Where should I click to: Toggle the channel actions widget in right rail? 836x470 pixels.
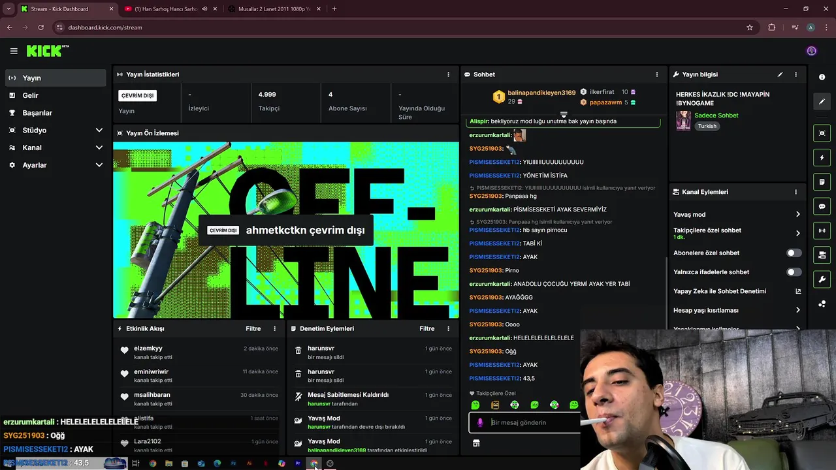[x=822, y=255]
